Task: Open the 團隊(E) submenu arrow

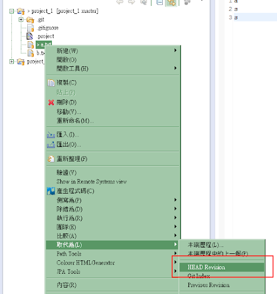Action: [175, 227]
